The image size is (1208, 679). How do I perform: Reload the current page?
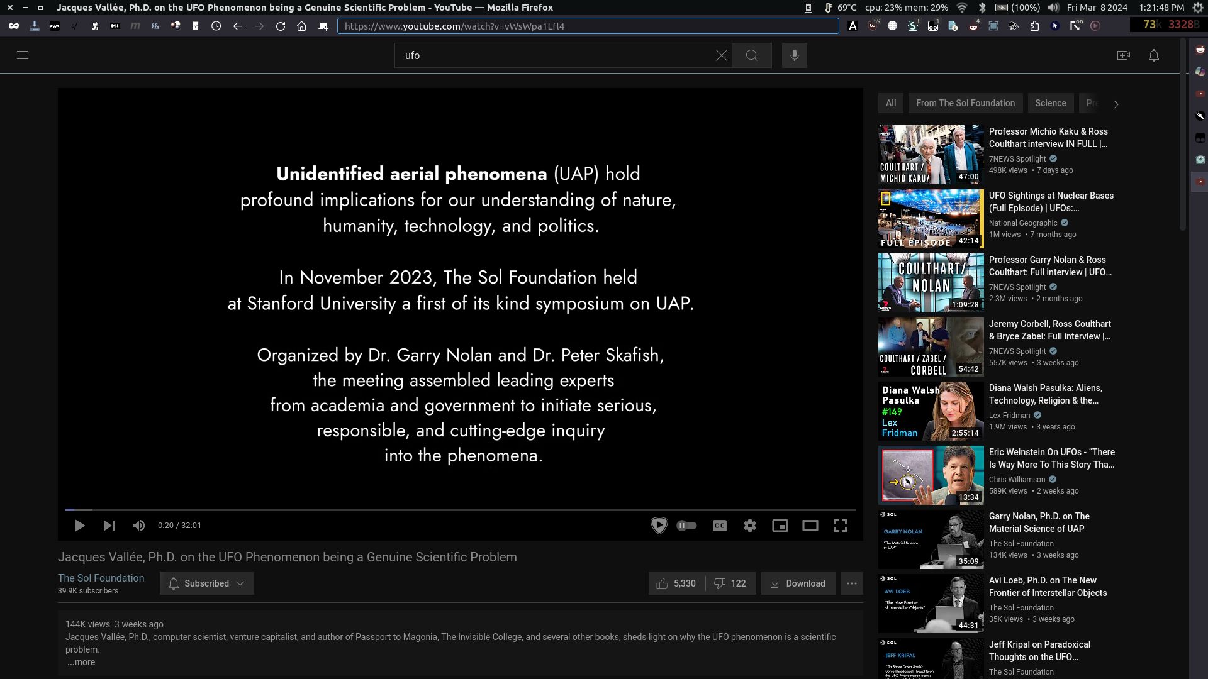[281, 26]
